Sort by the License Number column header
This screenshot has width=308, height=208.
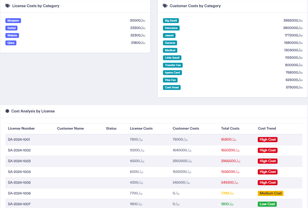coord(21,128)
